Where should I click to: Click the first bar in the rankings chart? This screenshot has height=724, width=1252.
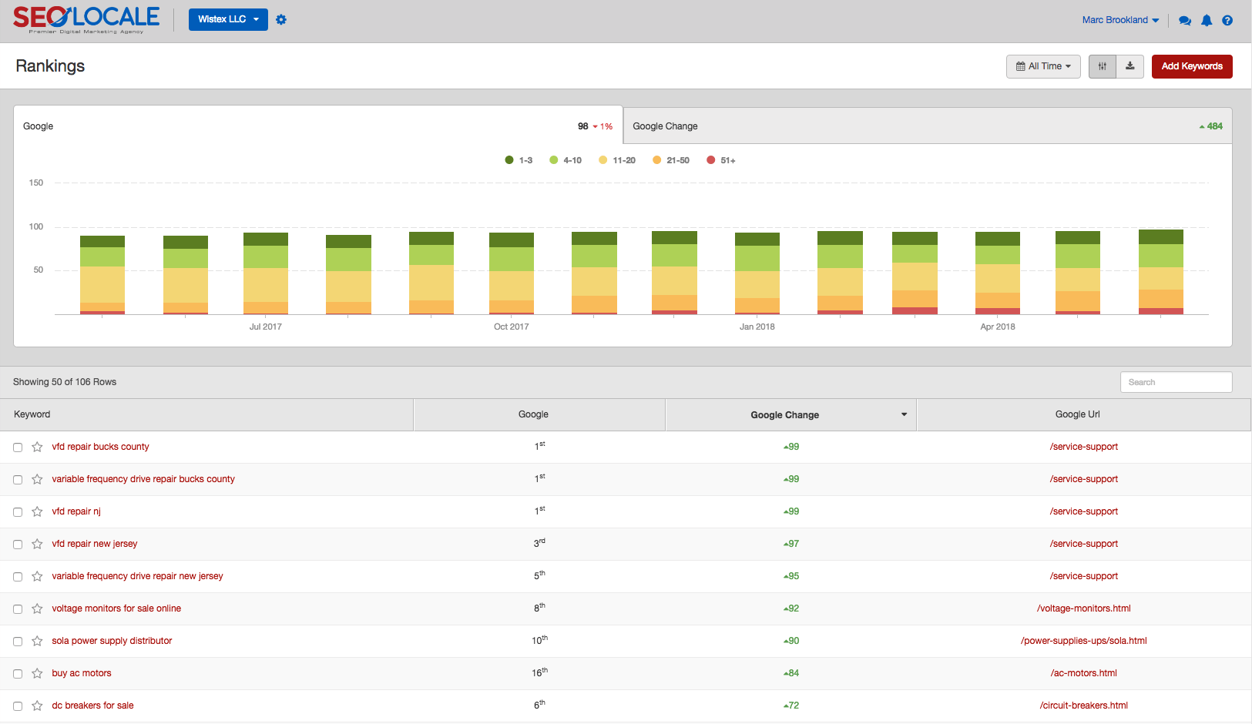pos(102,275)
